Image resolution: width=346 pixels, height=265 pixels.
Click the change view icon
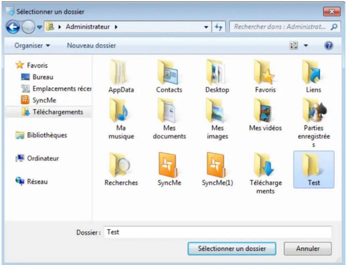(294, 46)
